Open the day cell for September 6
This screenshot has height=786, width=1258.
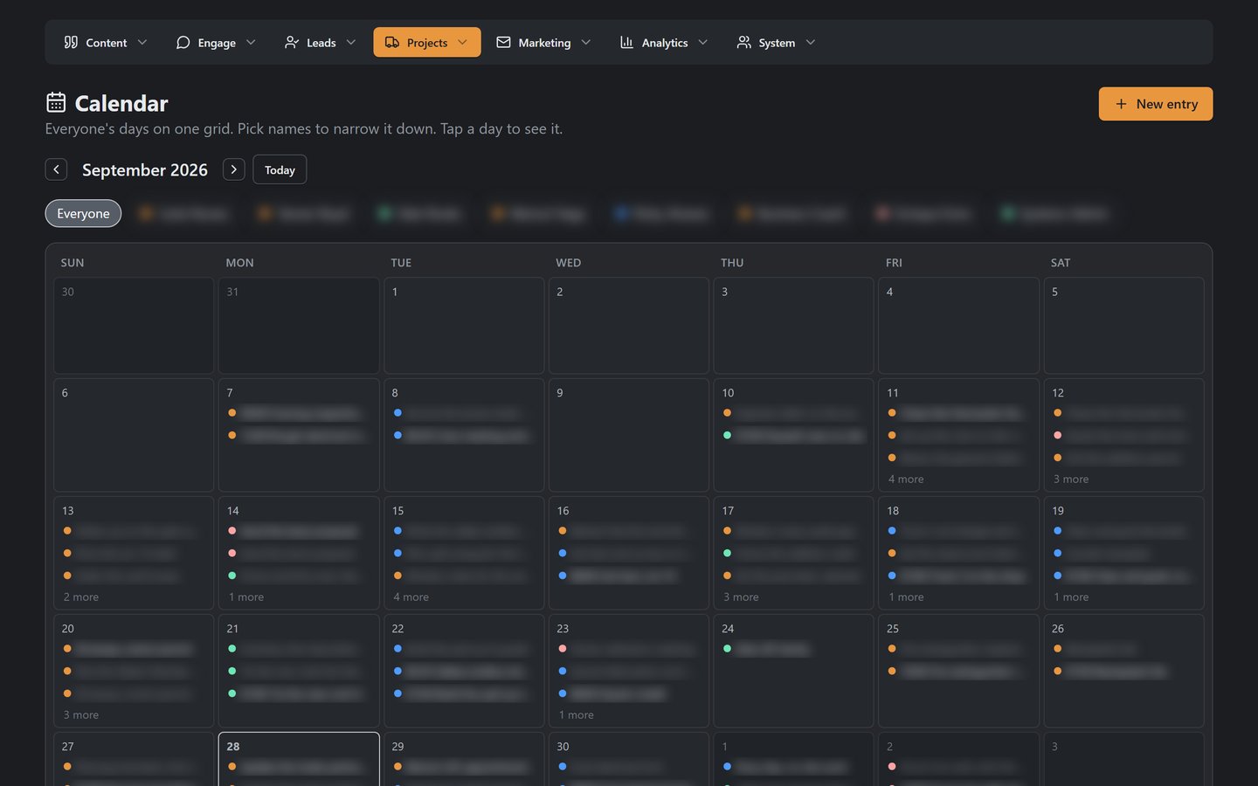pos(134,435)
